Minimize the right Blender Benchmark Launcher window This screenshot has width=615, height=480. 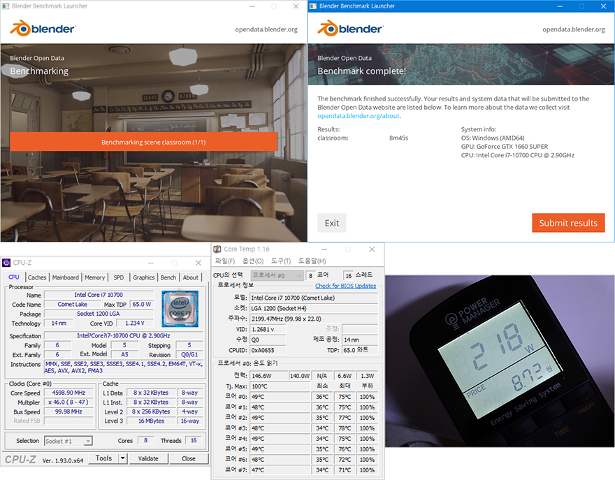(x=560, y=6)
